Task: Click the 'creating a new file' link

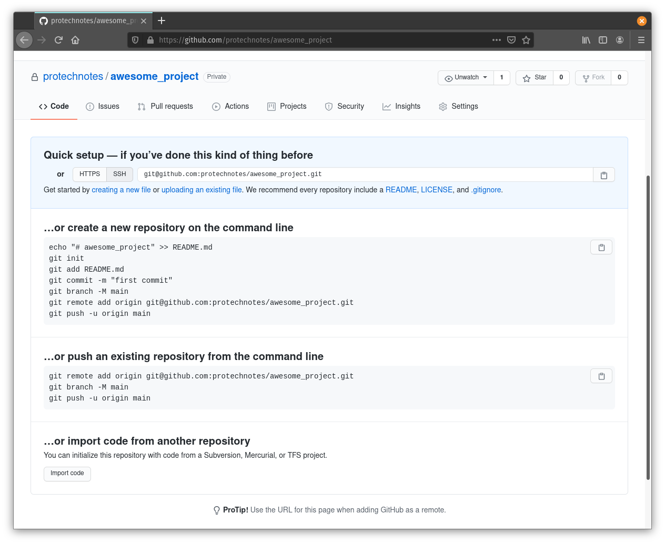Action: pyautogui.click(x=121, y=190)
